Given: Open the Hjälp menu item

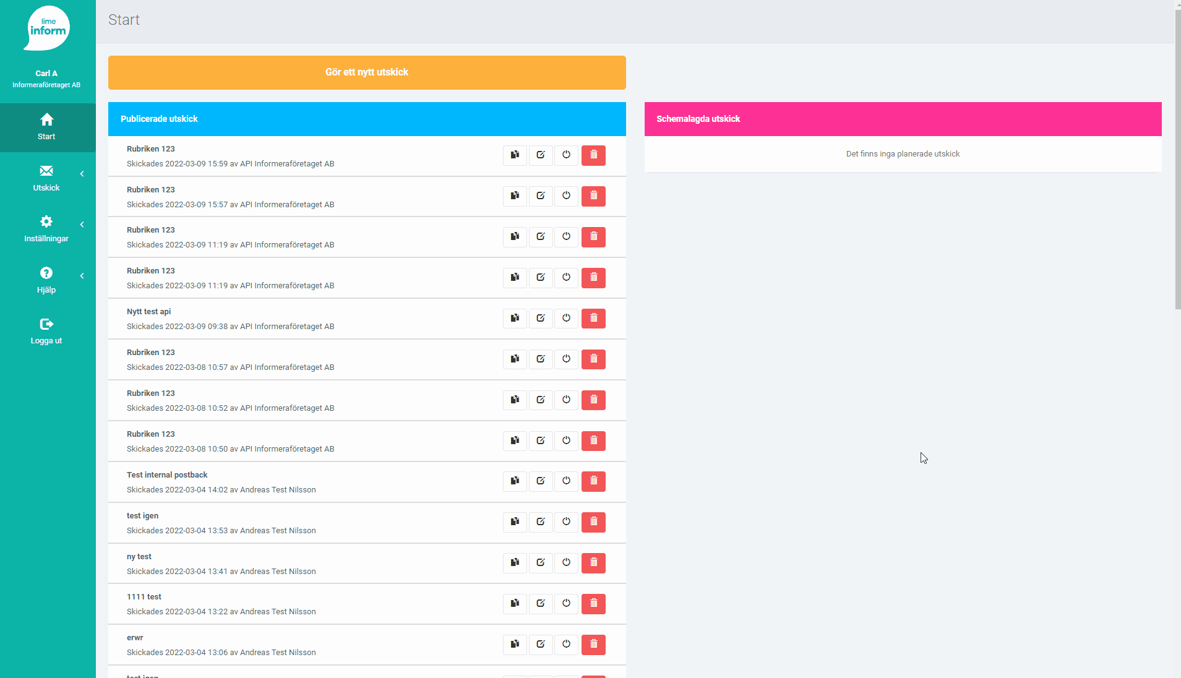Looking at the screenshot, I should 47,280.
